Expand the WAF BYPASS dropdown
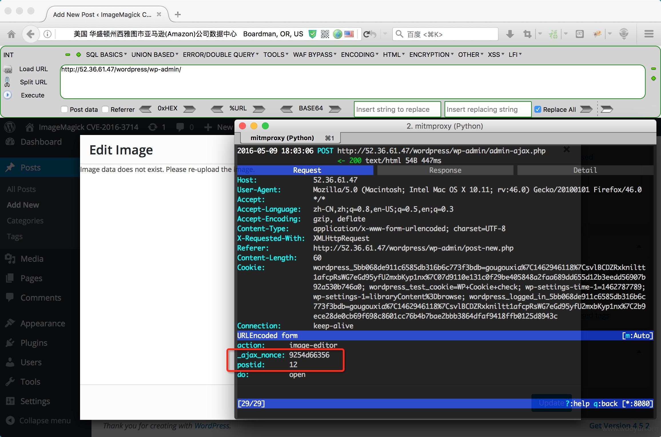 point(314,55)
